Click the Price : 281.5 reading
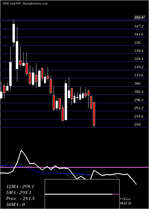149x209 pixels. [20, 199]
